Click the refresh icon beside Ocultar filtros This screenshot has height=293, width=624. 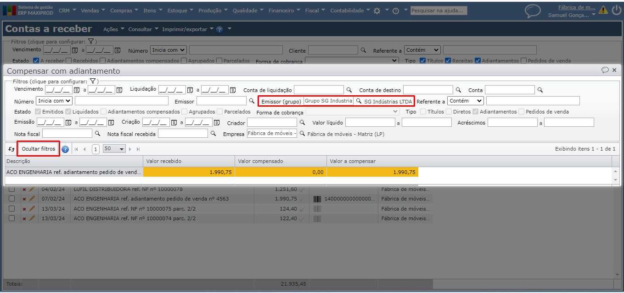point(11,149)
